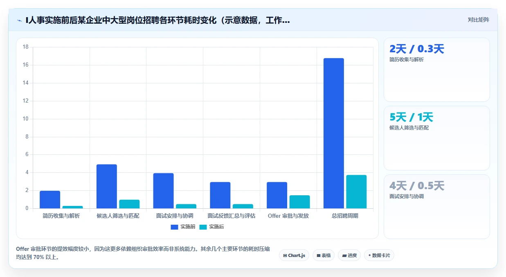Click the y-axis value 18
Viewport: 506px width, 277px height.
click(25, 47)
